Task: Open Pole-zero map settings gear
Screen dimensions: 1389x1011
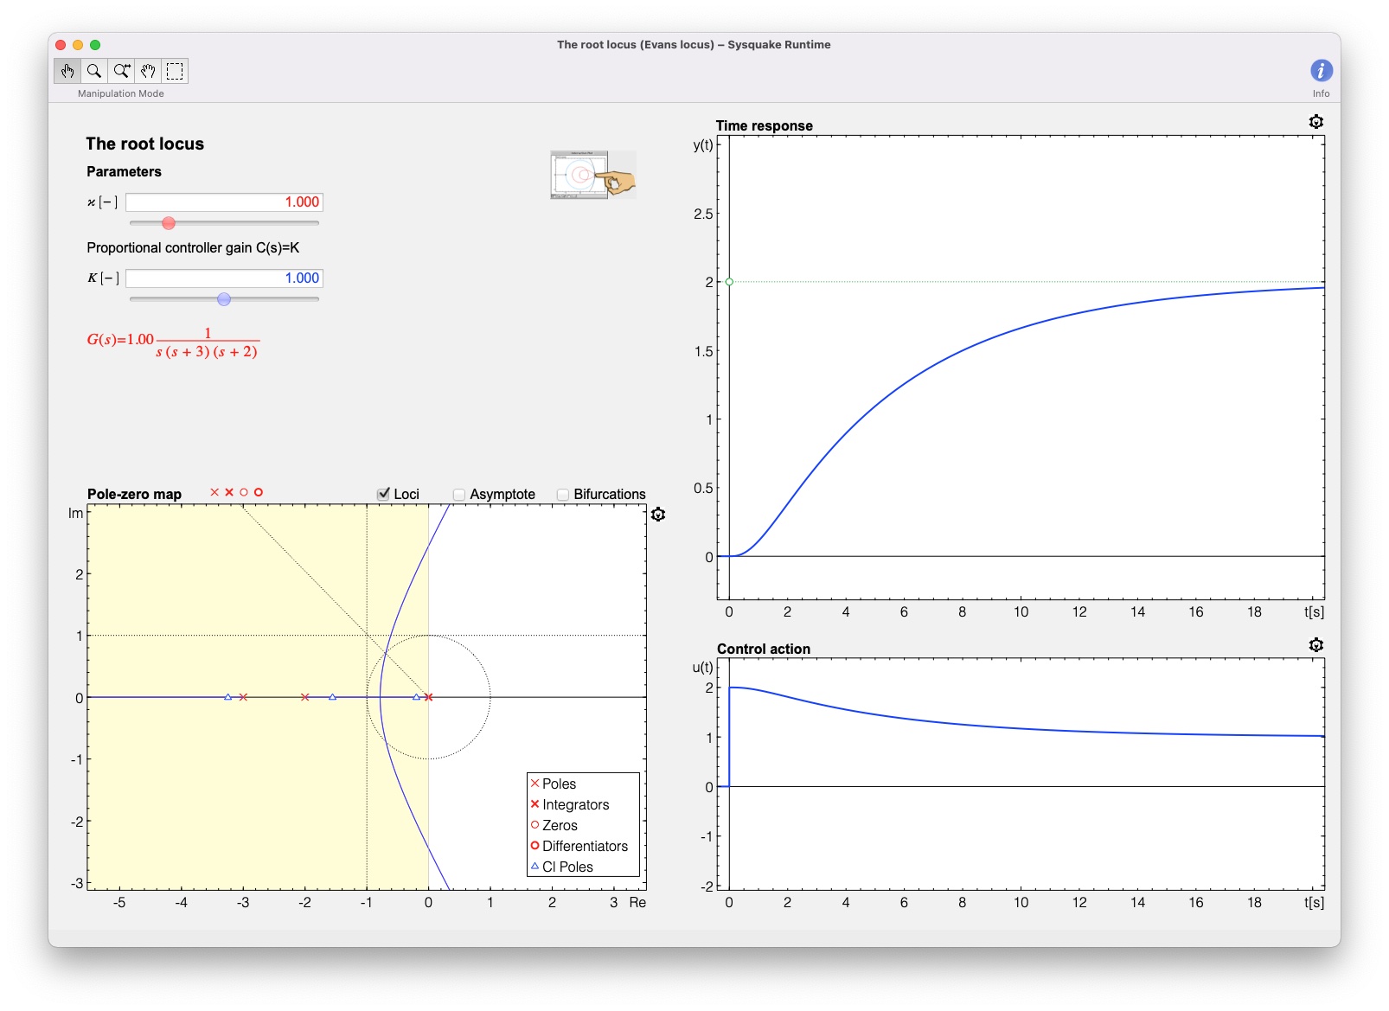Action: click(659, 513)
